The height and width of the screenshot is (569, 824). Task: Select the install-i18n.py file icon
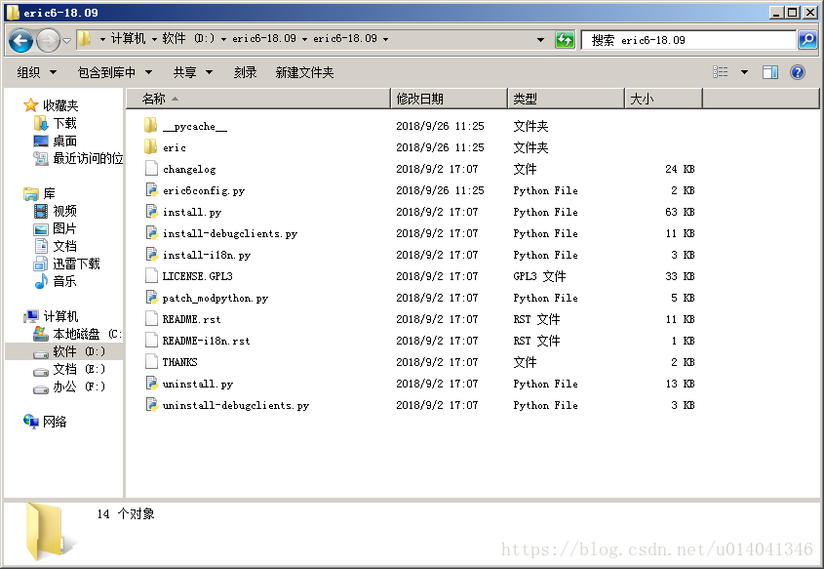coord(151,255)
